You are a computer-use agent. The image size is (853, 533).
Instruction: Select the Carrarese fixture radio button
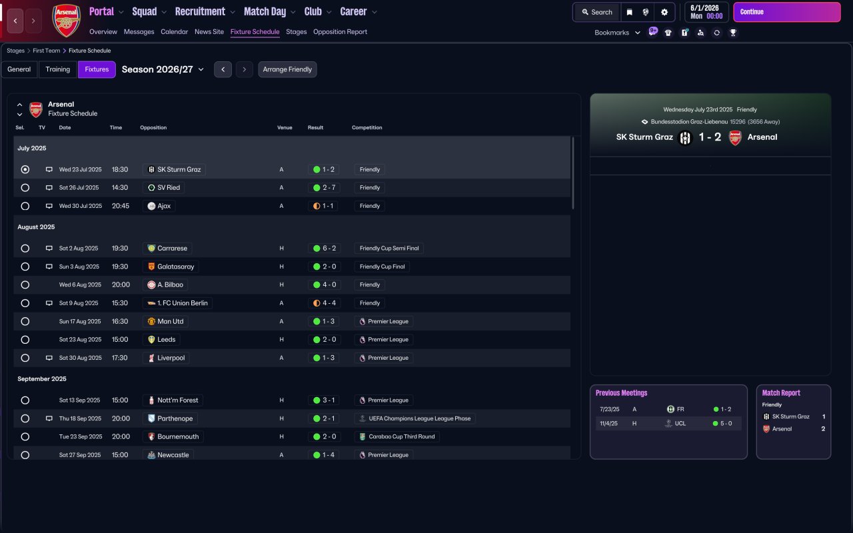[25, 248]
